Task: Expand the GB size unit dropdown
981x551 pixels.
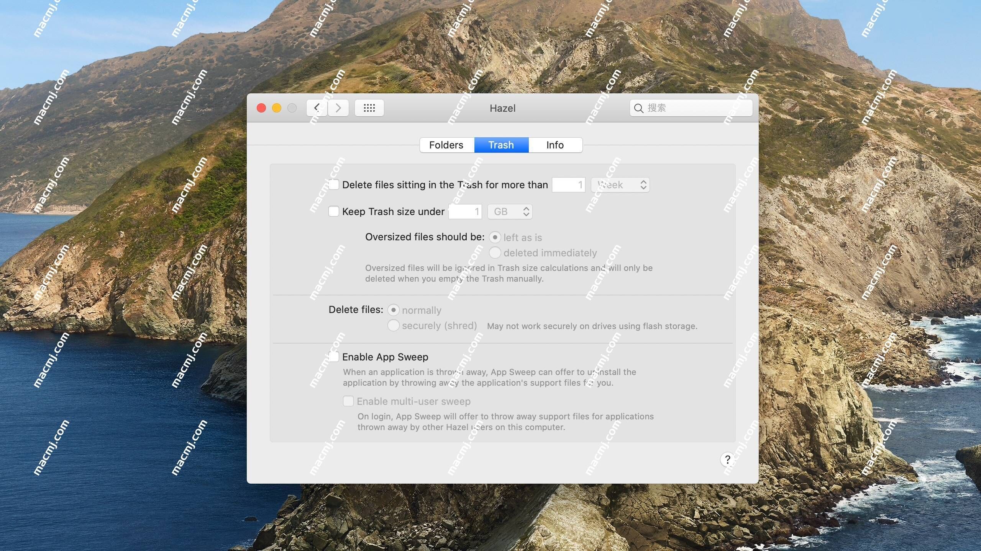Action: [x=509, y=211]
